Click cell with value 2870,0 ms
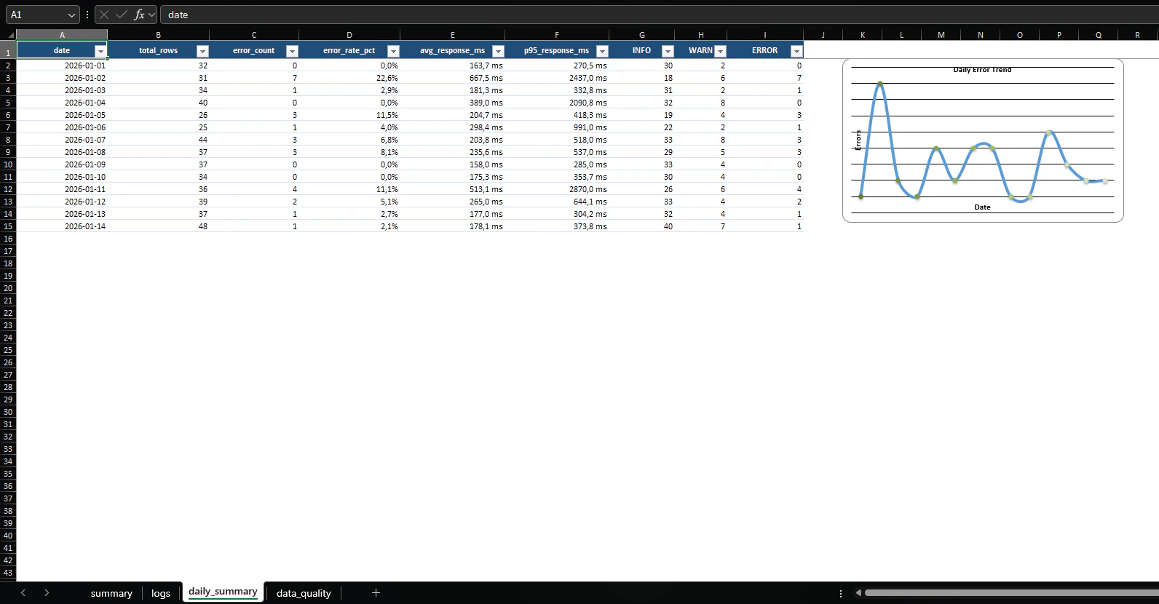 coord(557,189)
